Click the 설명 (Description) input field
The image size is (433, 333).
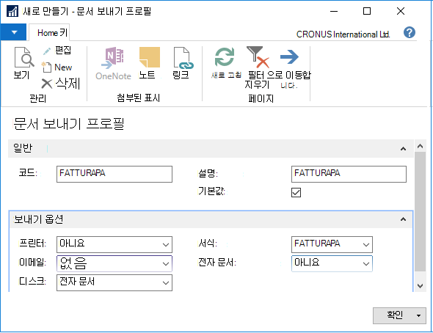click(349, 174)
